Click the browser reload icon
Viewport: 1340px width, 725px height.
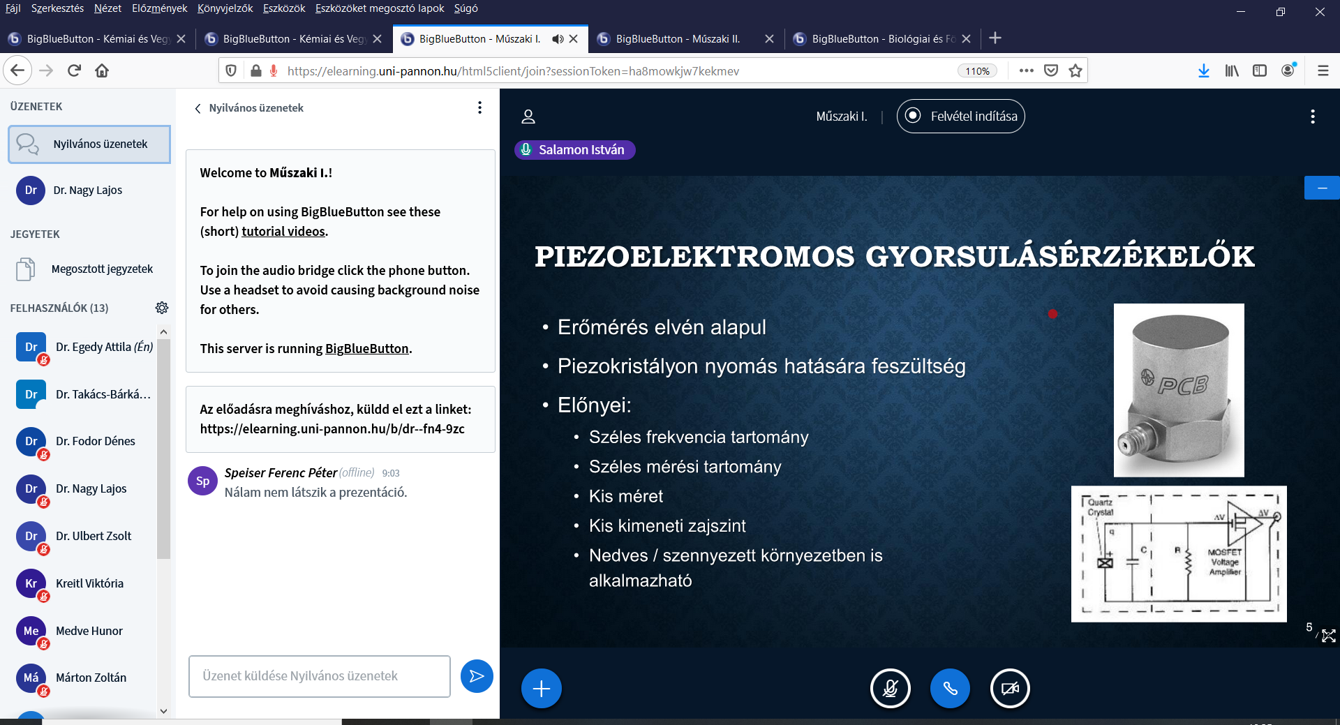click(x=75, y=70)
